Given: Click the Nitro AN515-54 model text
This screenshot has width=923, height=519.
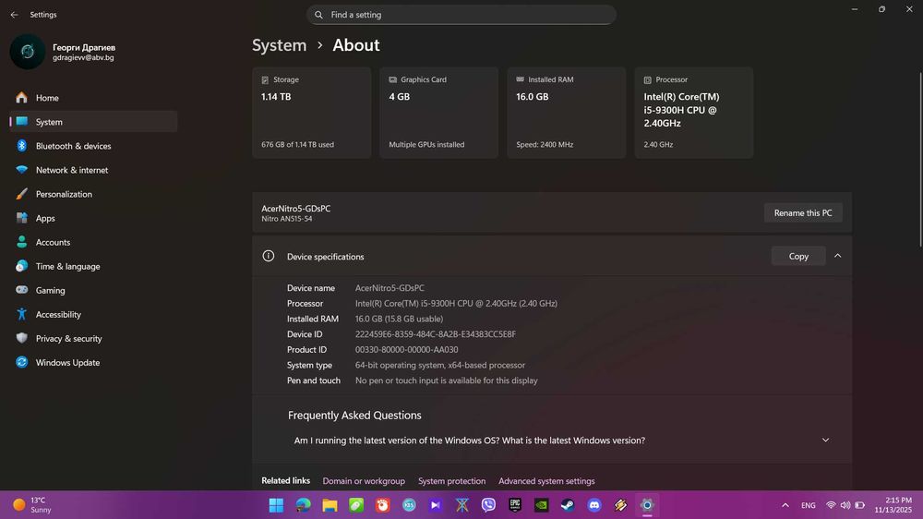Looking at the screenshot, I should click(x=287, y=219).
